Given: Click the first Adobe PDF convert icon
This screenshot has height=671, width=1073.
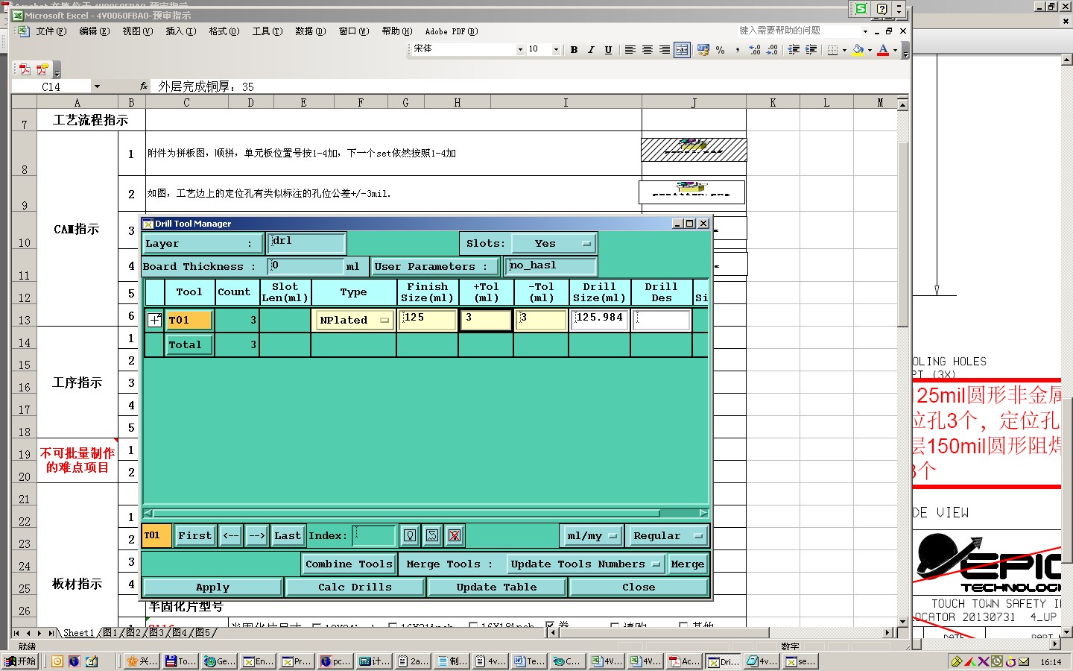Looking at the screenshot, I should (x=25, y=69).
